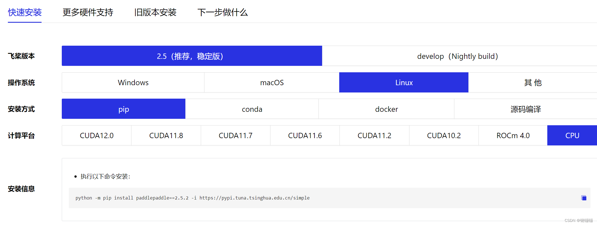The image size is (597, 225).
Task: Choose pip install method
Action: pyautogui.click(x=124, y=109)
